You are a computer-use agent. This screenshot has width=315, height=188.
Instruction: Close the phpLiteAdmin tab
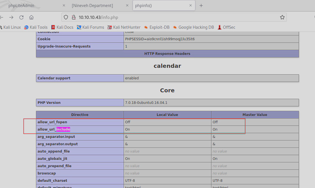[64, 6]
